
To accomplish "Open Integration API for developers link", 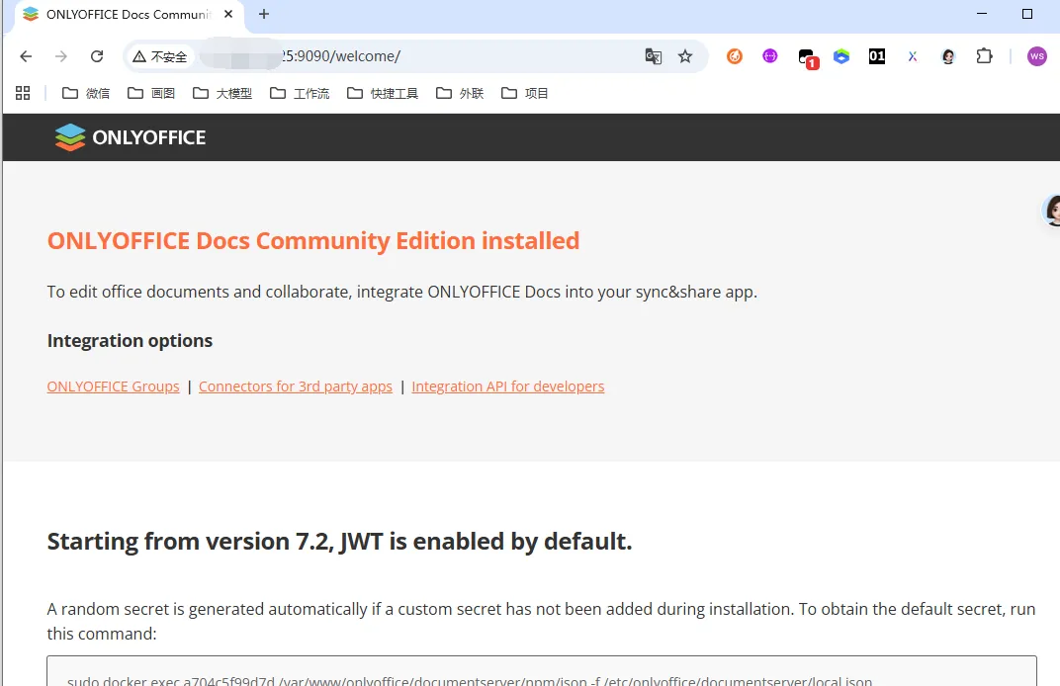I will tap(507, 386).
